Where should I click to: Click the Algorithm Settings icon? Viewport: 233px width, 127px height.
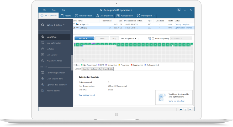pyautogui.click(x=43, y=61)
